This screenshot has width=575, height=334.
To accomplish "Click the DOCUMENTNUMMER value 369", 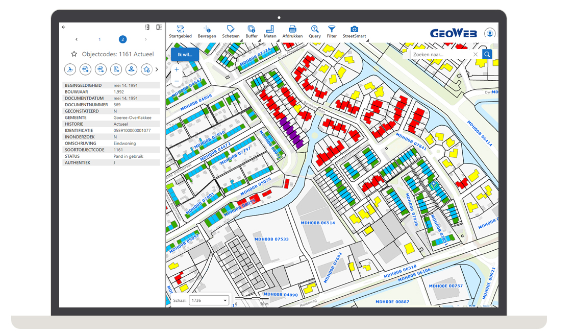I will coord(117,105).
